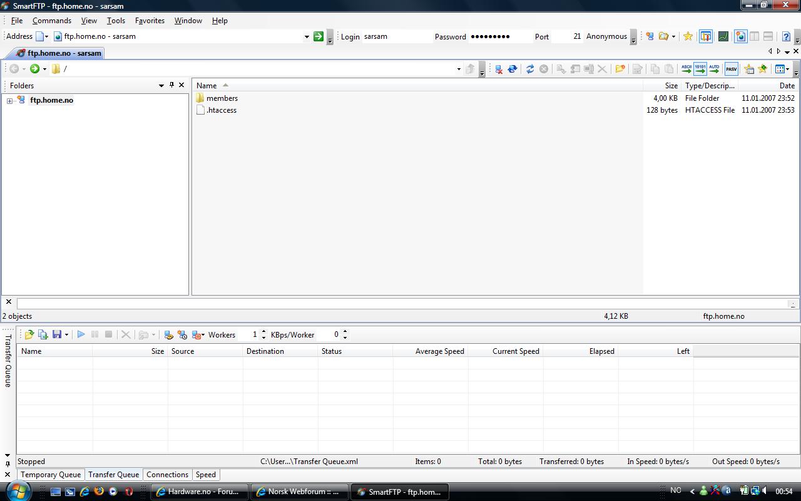Open the Address combo dropdown arrow
Screen dimensions: 801x501
click(307, 36)
